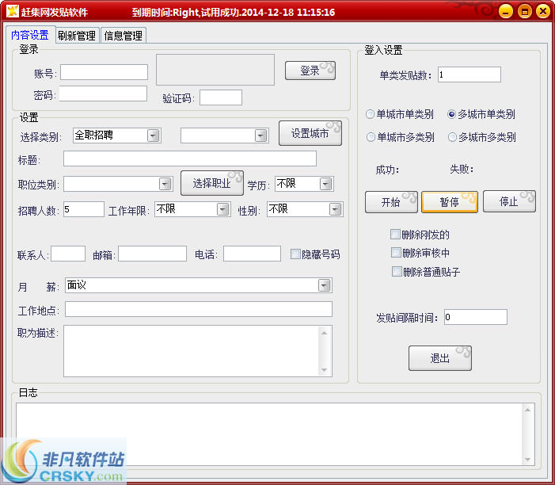This screenshot has height=485, width=555.
Task: Expand the 工作年限 dropdown
Action: pos(192,209)
